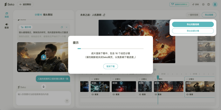Click the video badge on 分镜14 clip
The height and width of the screenshot is (110, 221).
[141, 83]
